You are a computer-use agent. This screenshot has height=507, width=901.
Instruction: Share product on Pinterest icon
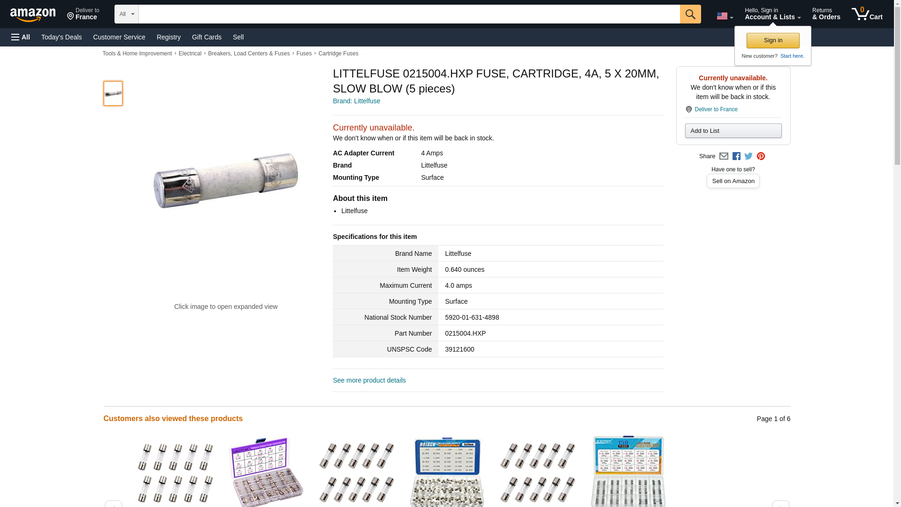(761, 156)
